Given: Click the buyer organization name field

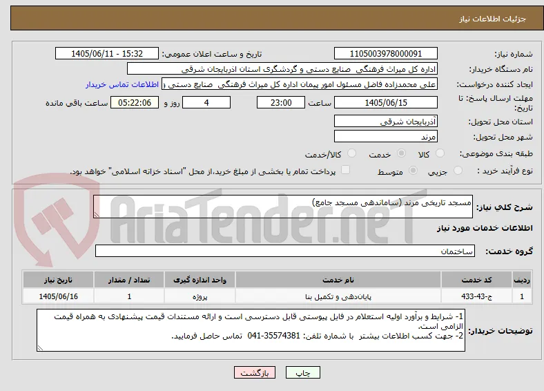Looking at the screenshot, I should coord(282,69).
